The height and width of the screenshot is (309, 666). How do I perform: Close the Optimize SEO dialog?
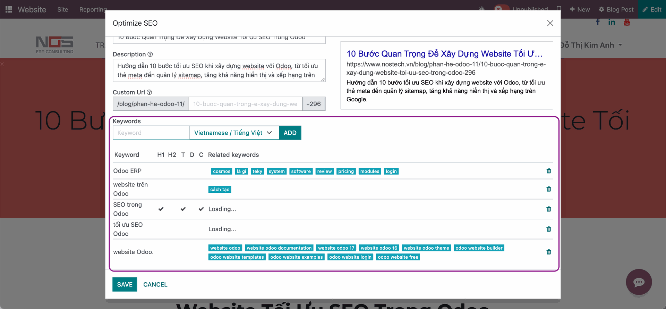tap(550, 23)
